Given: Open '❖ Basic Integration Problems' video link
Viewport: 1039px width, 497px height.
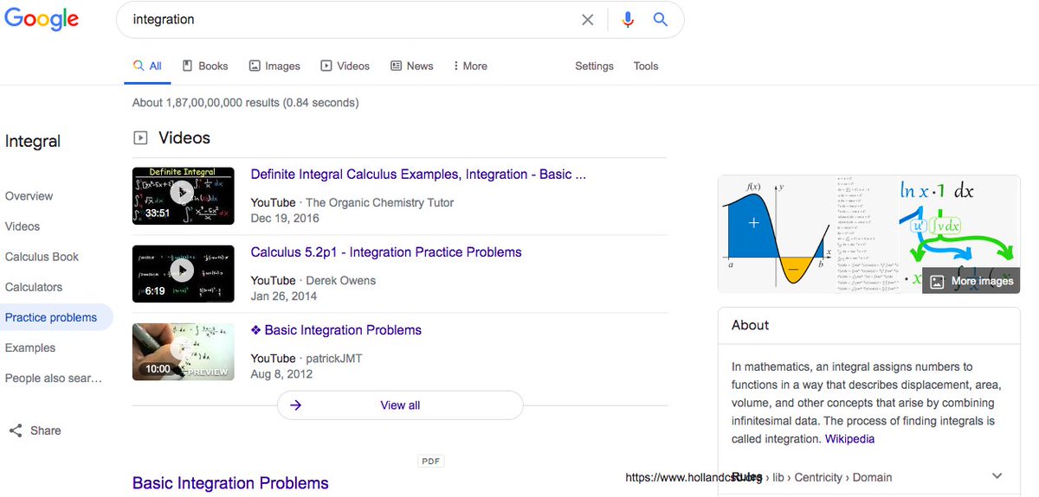Looking at the screenshot, I should coord(336,330).
